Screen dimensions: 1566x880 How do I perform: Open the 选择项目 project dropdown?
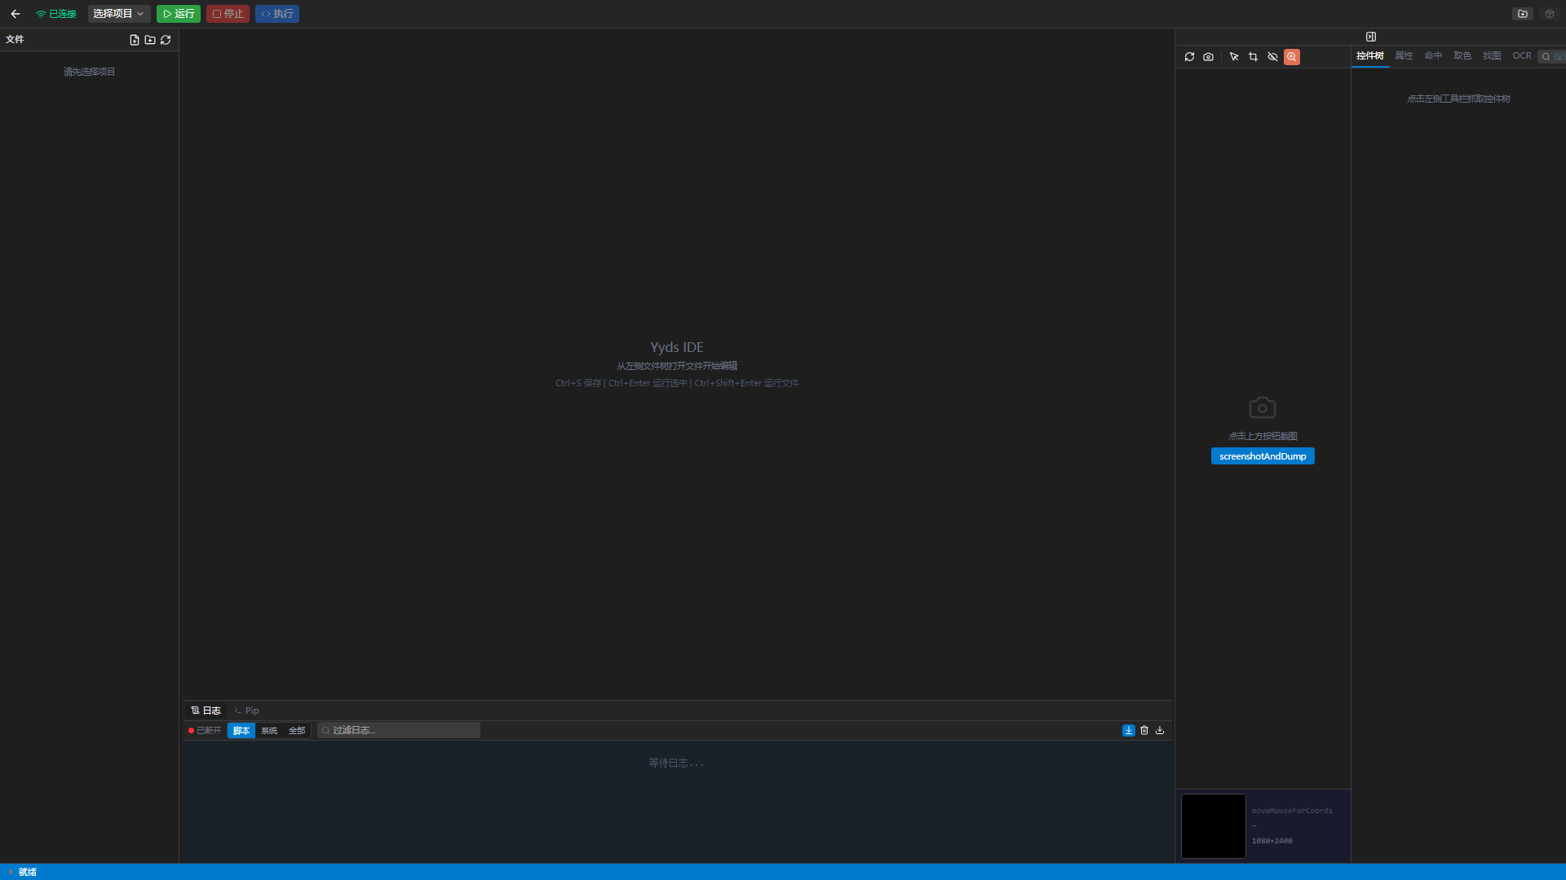[118, 14]
